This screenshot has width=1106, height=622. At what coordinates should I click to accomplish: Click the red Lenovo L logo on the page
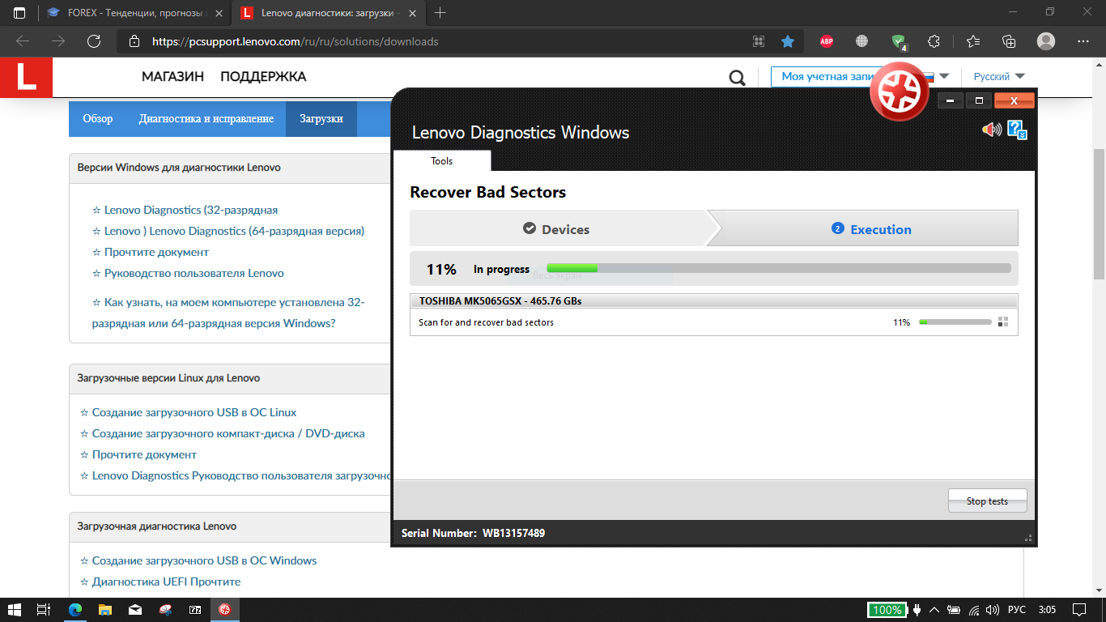[26, 78]
